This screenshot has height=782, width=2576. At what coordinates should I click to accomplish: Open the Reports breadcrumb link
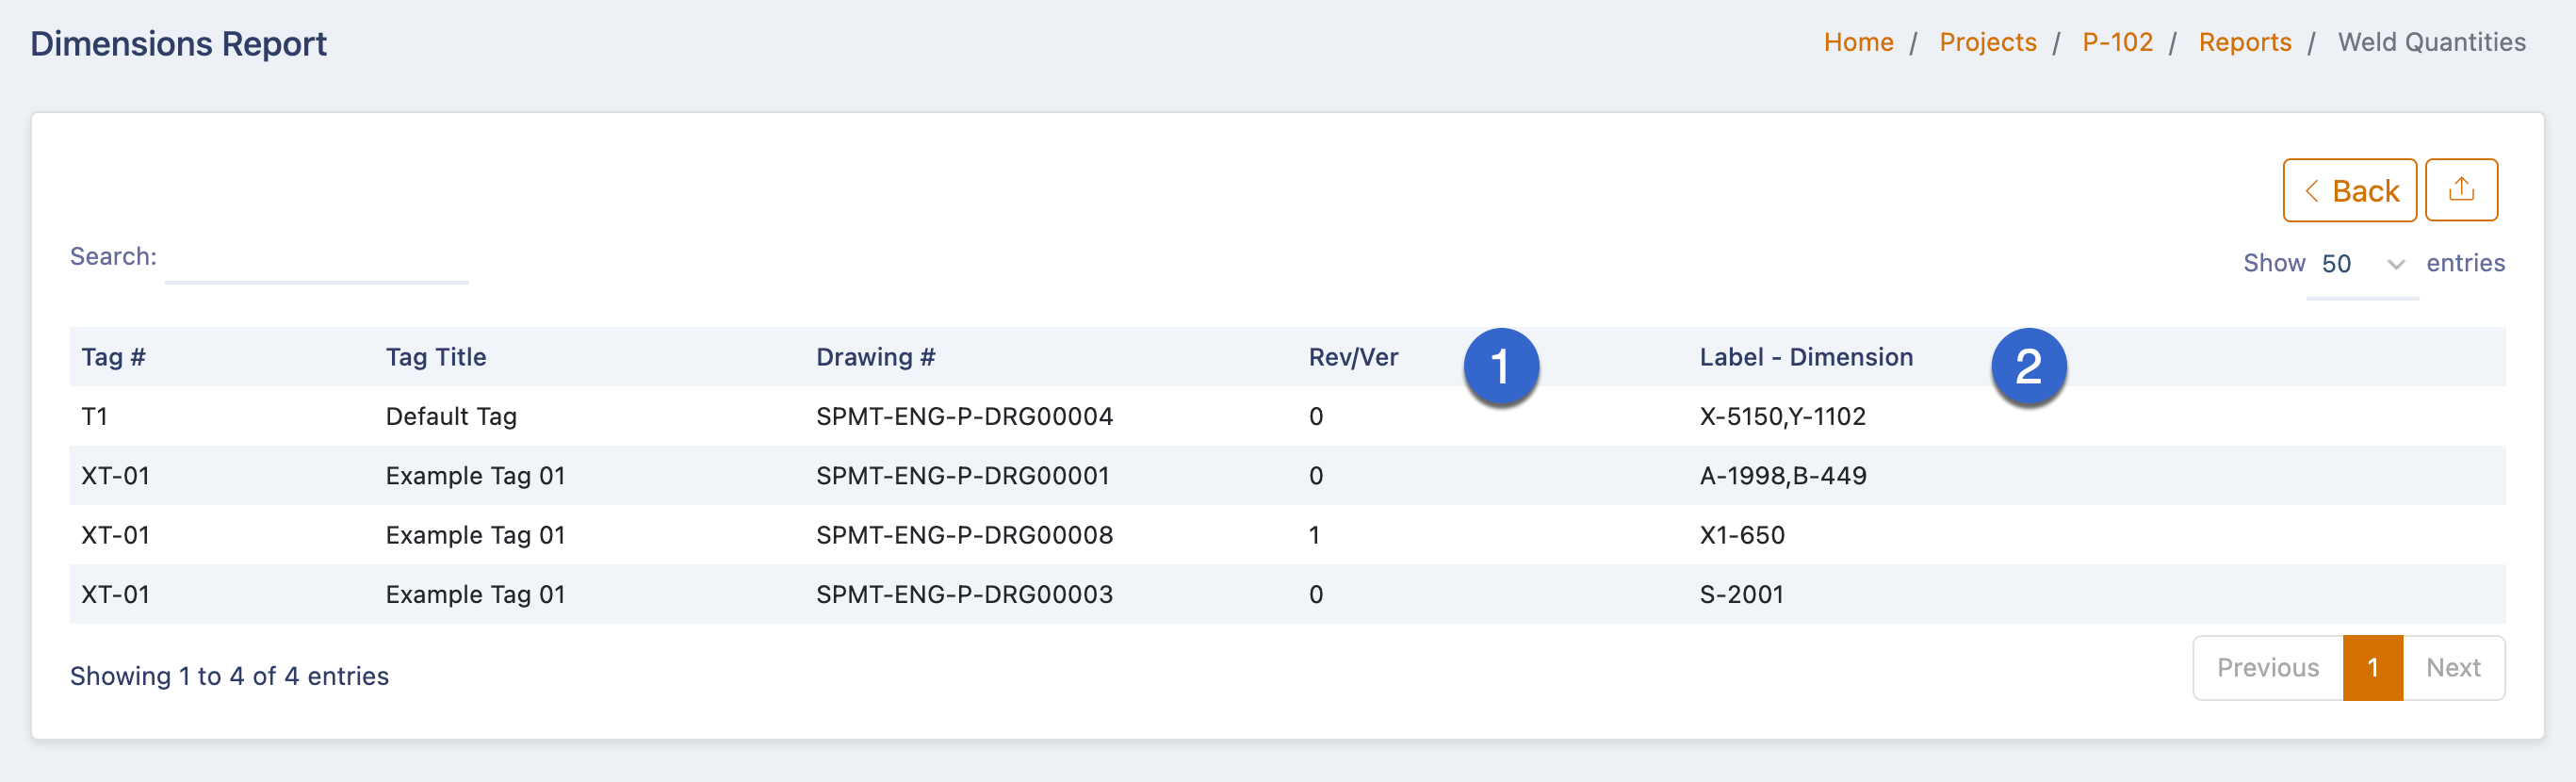2244,42
